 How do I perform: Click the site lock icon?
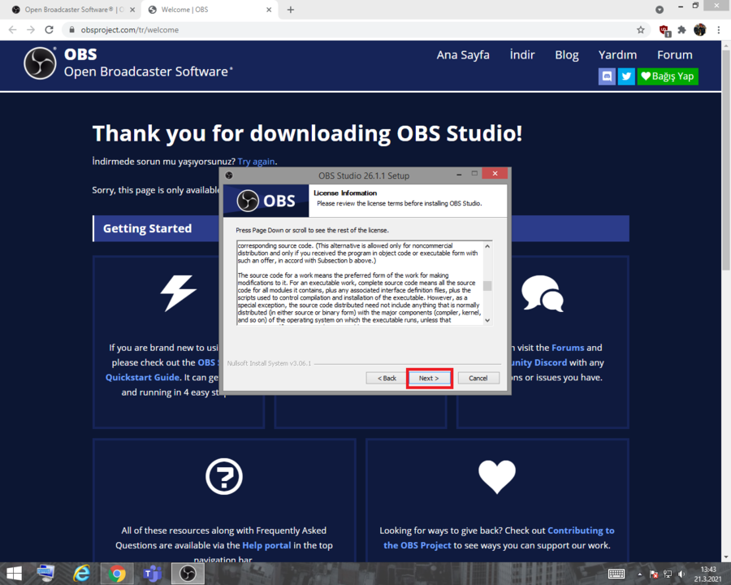pyautogui.click(x=71, y=30)
